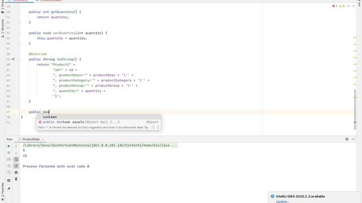Pin the Run tab with the pin icon
The width and height of the screenshot is (362, 203).
[x=9, y=189]
